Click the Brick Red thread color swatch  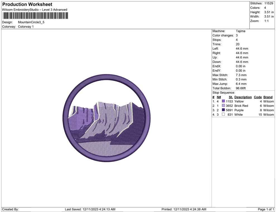pos(223,105)
